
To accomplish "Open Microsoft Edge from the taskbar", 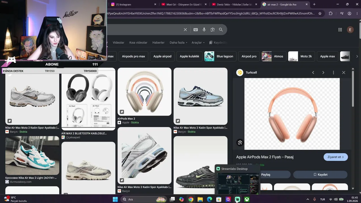I will click(209, 199).
